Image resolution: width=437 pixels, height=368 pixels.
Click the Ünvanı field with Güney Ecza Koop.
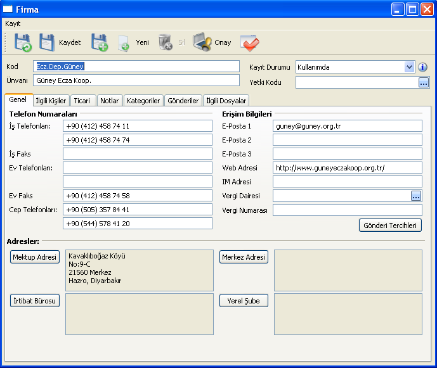[x=136, y=80]
